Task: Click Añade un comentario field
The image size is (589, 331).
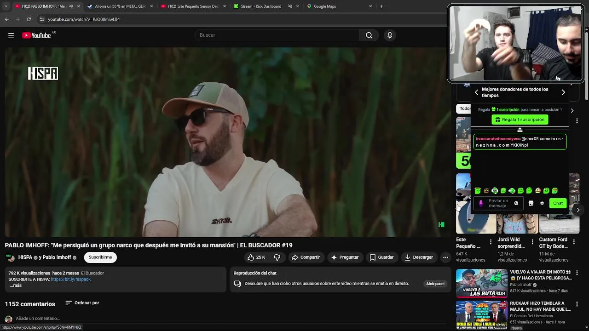Action: pyautogui.click(x=38, y=319)
